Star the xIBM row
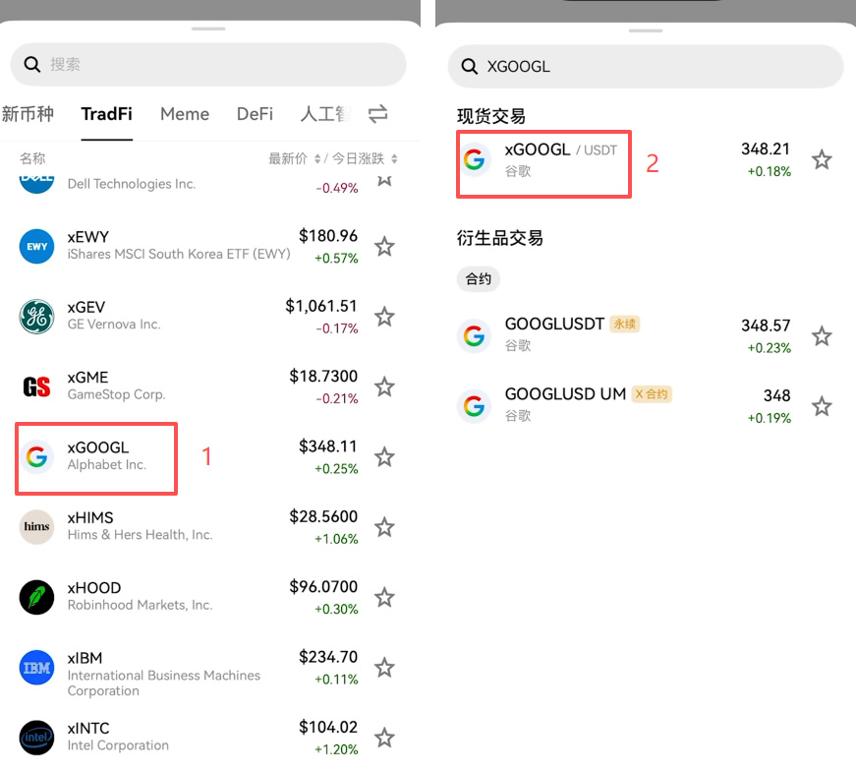 pos(384,667)
